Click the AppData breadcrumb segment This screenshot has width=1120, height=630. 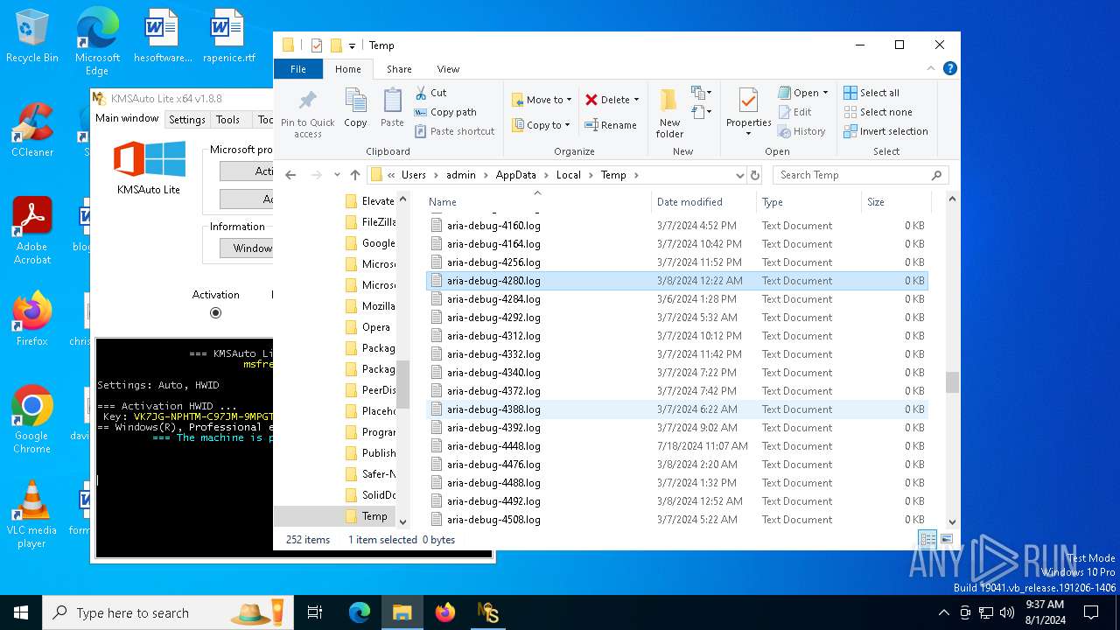tap(515, 175)
